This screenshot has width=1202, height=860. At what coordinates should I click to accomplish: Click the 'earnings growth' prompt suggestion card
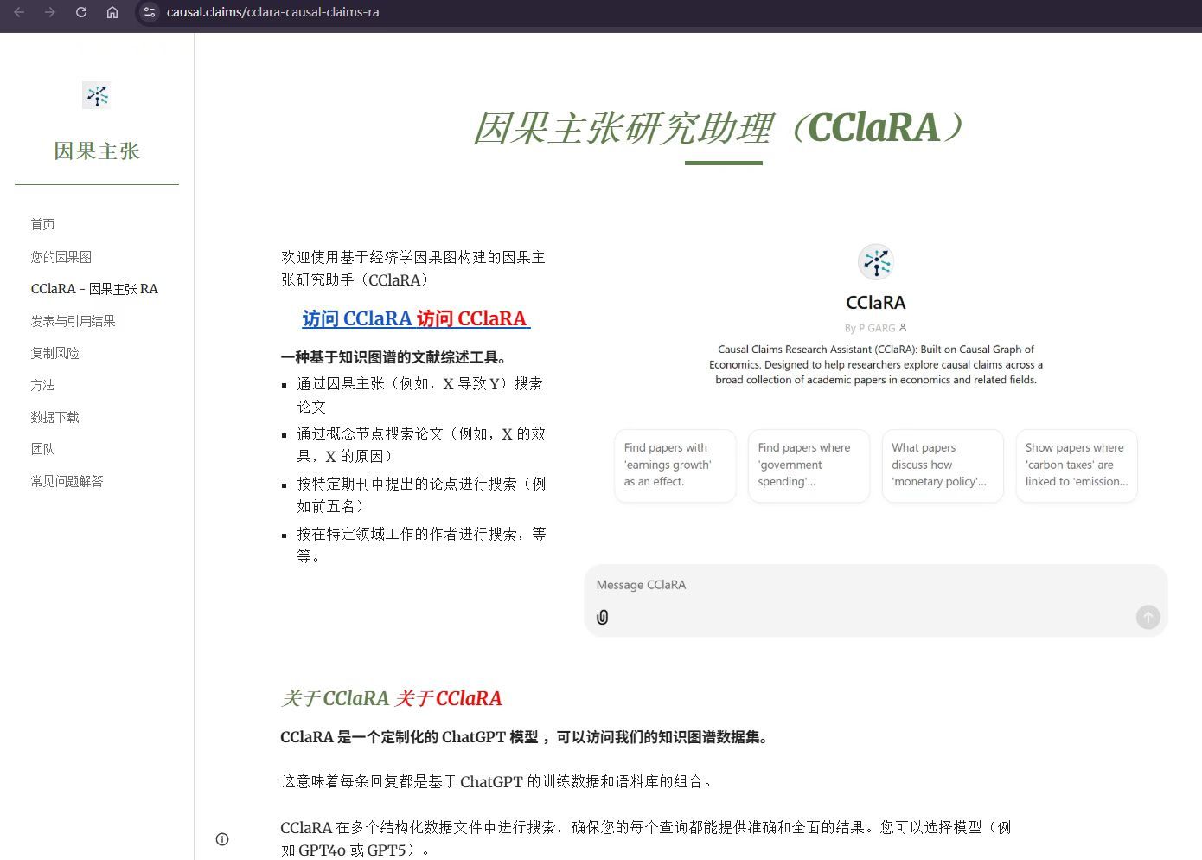click(x=675, y=465)
